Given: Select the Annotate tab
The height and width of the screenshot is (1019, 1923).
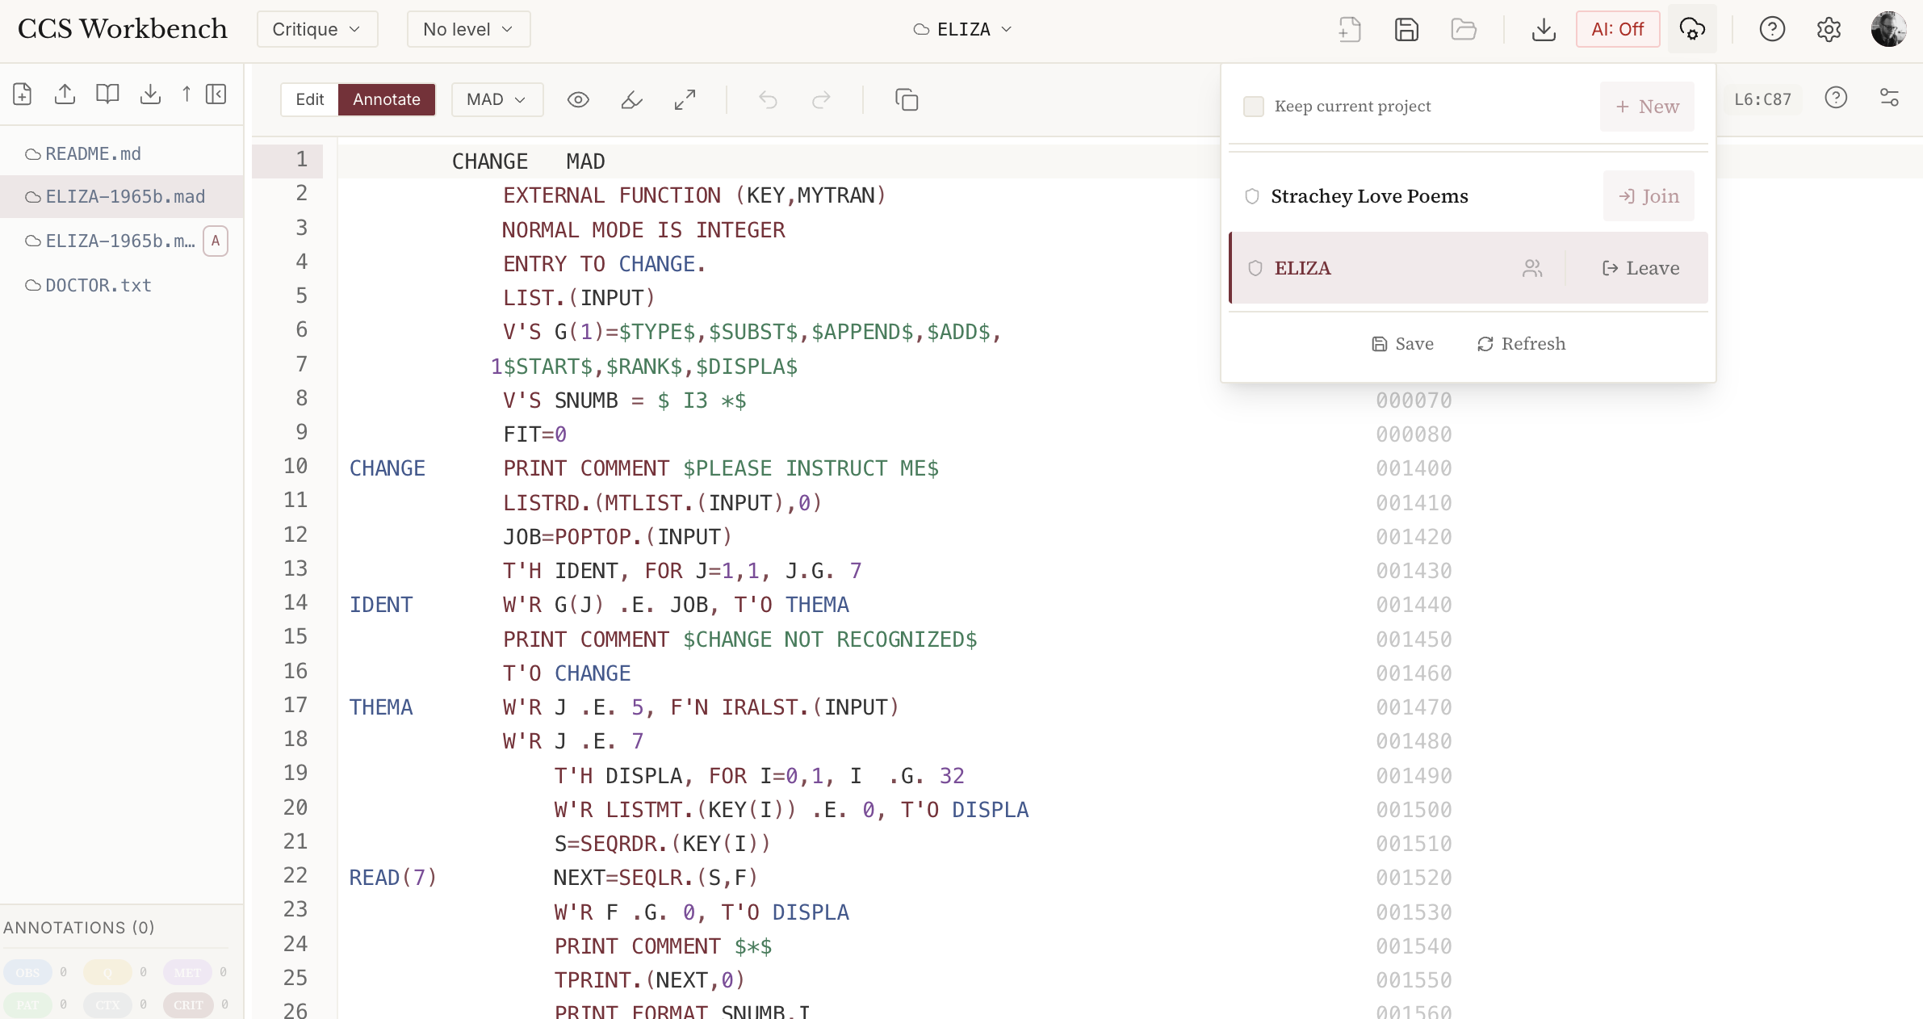Looking at the screenshot, I should (387, 99).
